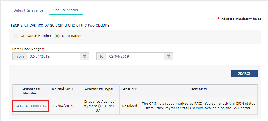
Task: Click the From label beside date field
Action: 20,56
